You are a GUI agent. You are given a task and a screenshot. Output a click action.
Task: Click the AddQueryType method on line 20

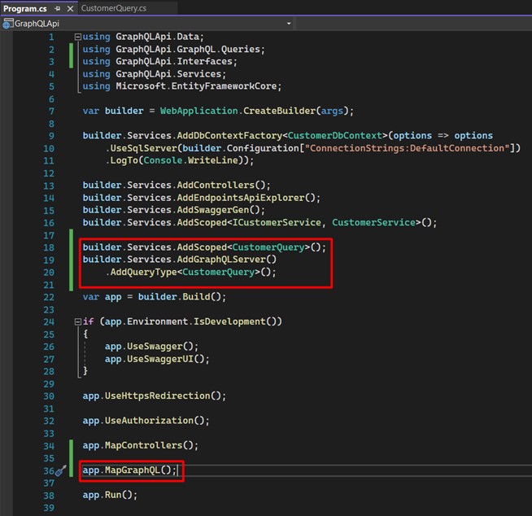pyautogui.click(x=148, y=272)
